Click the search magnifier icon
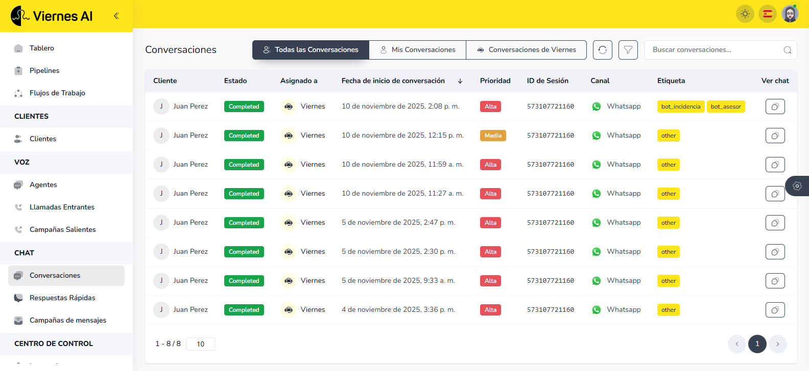Screen dimensions: 809x371 [x=787, y=50]
